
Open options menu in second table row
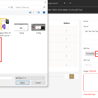66,39
